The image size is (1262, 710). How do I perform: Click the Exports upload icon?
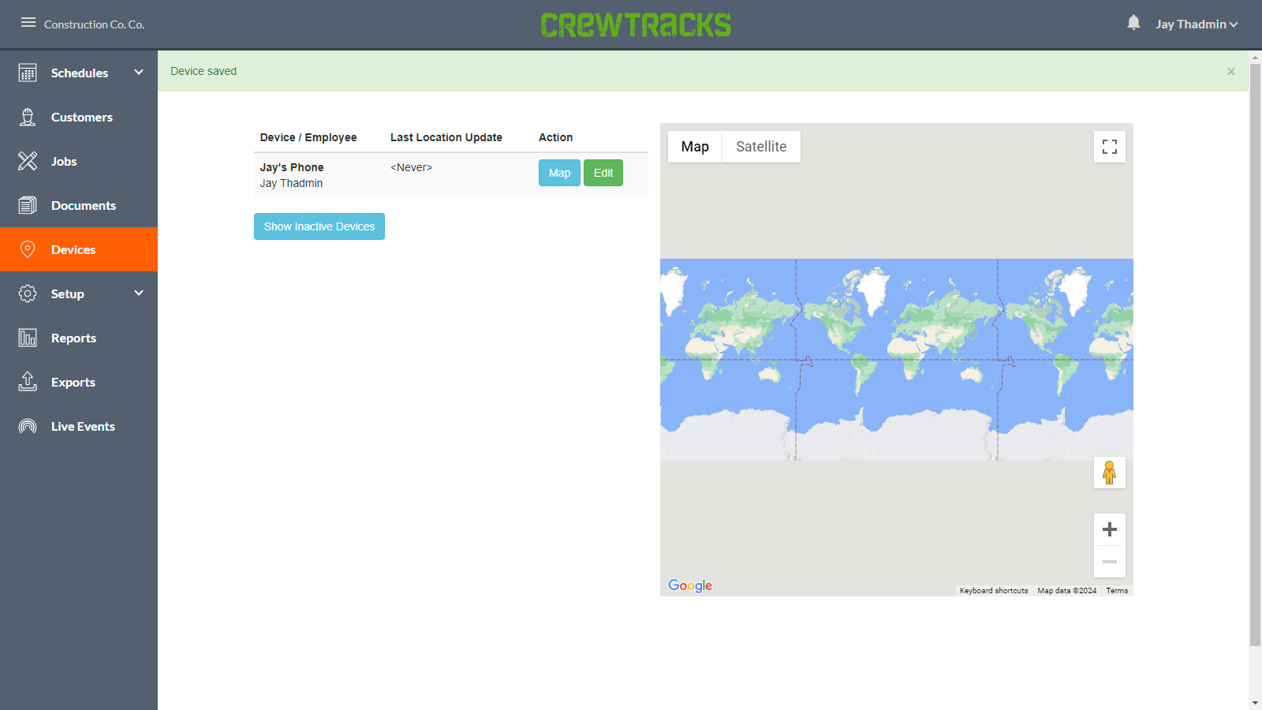coord(28,382)
